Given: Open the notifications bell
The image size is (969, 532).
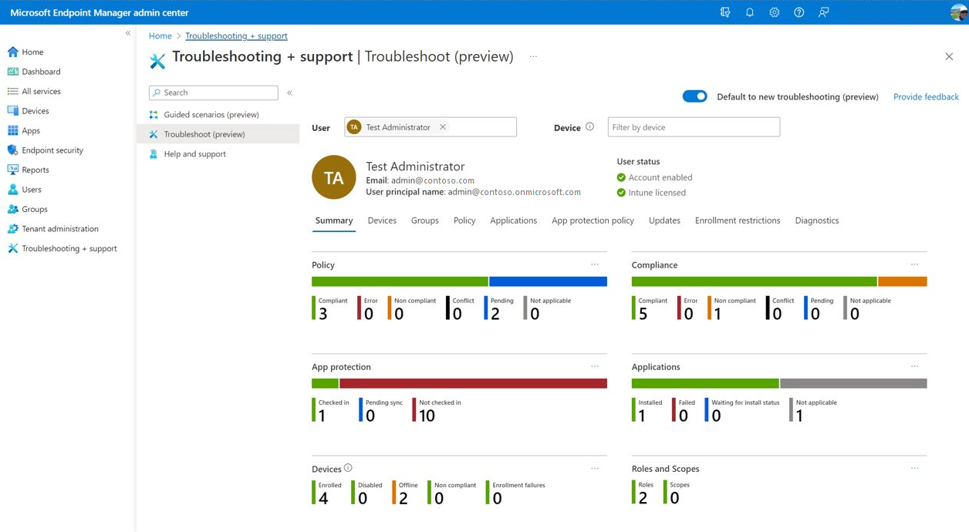Looking at the screenshot, I should [x=750, y=12].
